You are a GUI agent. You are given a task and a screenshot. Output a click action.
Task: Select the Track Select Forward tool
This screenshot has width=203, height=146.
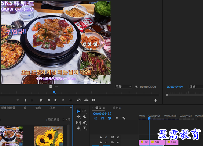click(x=84, y=111)
